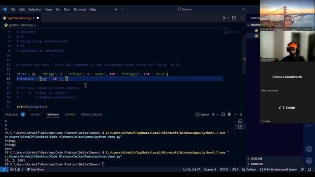Change indentation via Spaces: 4
This screenshot has width=315, height=177.
point(210,170)
